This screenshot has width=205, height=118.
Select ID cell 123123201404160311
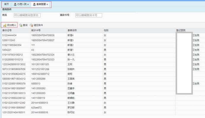point(14,112)
